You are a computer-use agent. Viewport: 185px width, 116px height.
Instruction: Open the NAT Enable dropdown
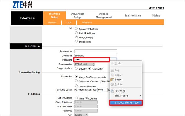(82, 115)
